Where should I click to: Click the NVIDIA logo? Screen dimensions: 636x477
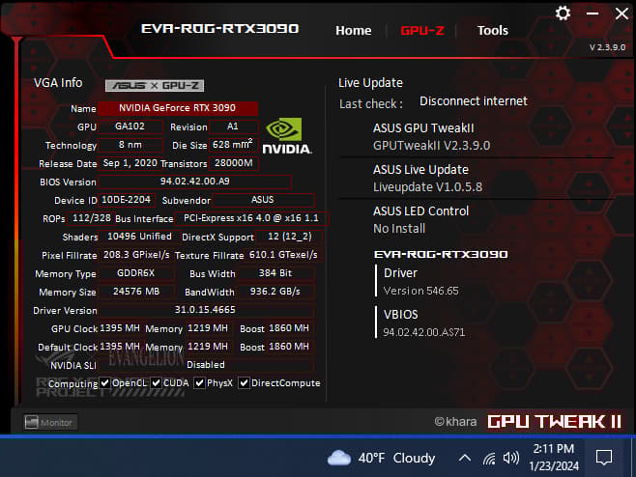pyautogui.click(x=287, y=136)
